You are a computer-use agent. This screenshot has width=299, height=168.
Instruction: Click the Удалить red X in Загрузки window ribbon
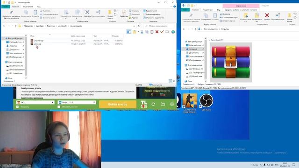coord(267,15)
